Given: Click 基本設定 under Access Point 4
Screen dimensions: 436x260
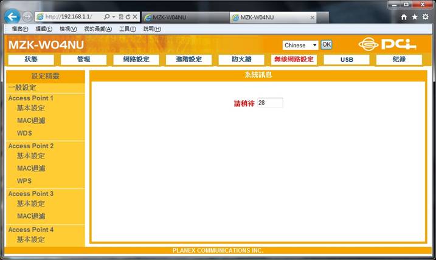Looking at the screenshot, I should tap(31, 239).
